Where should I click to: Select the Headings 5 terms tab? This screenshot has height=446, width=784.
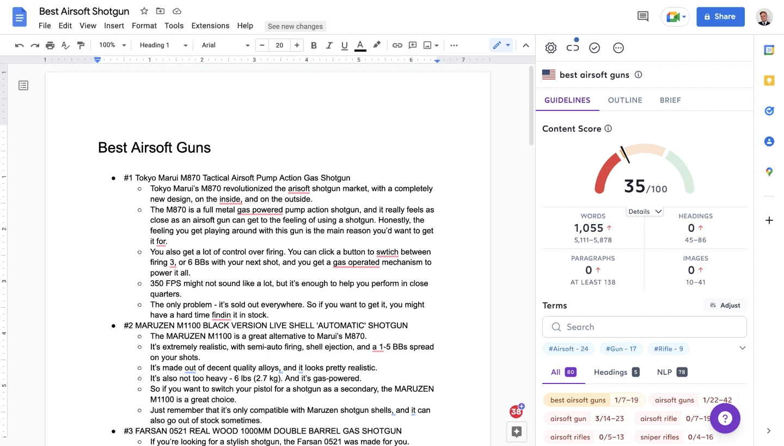617,372
